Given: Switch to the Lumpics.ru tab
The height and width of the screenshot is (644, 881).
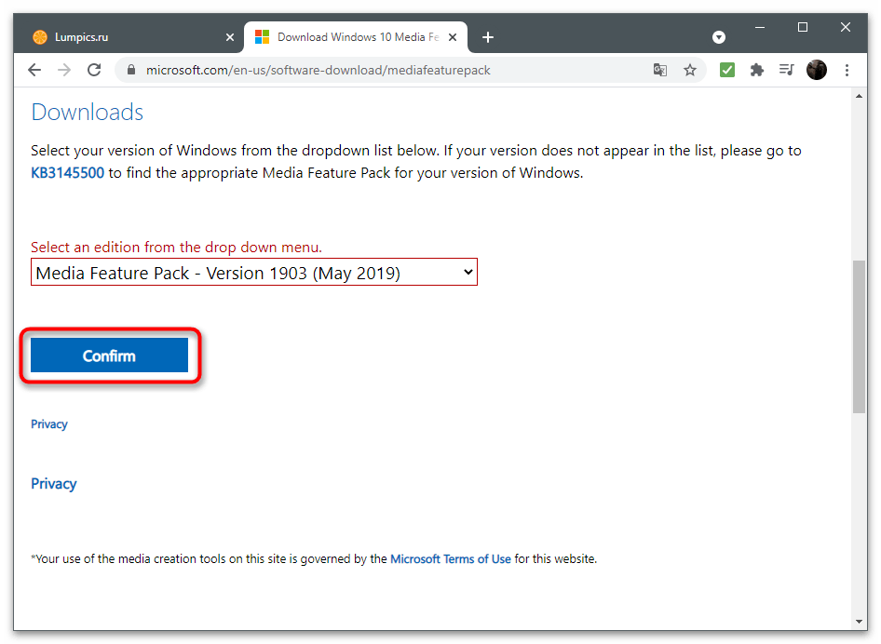Looking at the screenshot, I should [121, 37].
